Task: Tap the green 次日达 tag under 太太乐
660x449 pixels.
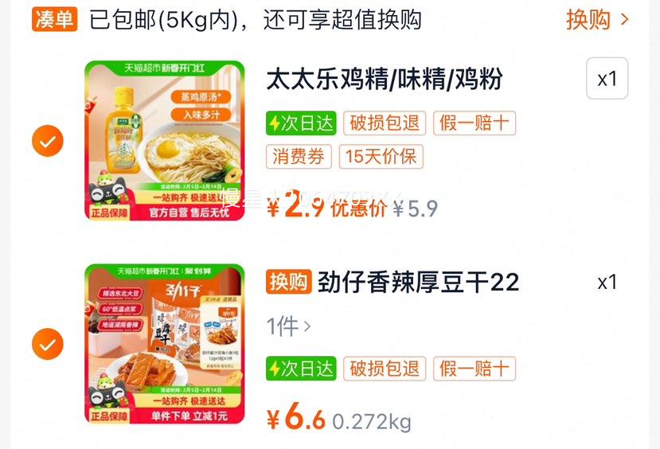Action: [x=301, y=123]
